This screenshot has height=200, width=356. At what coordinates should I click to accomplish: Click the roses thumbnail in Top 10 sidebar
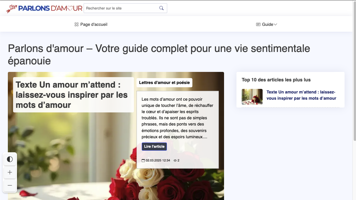click(252, 96)
